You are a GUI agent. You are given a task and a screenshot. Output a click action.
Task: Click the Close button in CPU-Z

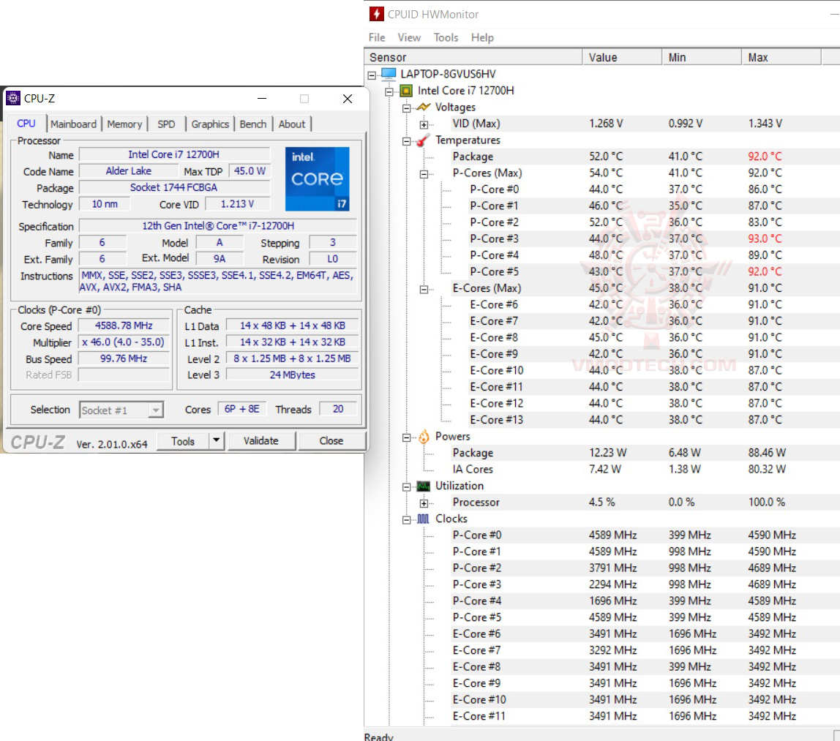click(331, 440)
